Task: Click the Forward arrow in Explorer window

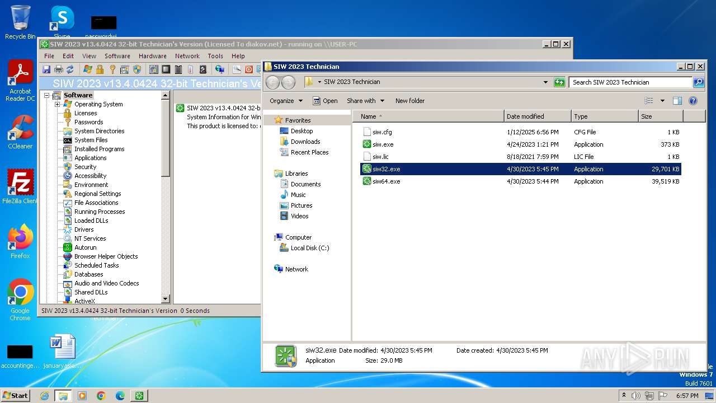Action: click(x=288, y=82)
